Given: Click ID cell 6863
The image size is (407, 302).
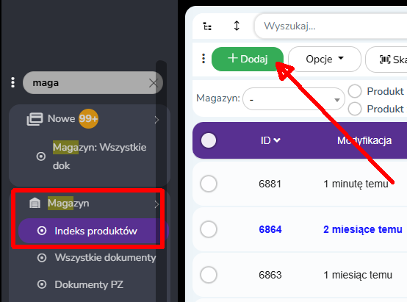Looking at the screenshot, I should pyautogui.click(x=270, y=275).
